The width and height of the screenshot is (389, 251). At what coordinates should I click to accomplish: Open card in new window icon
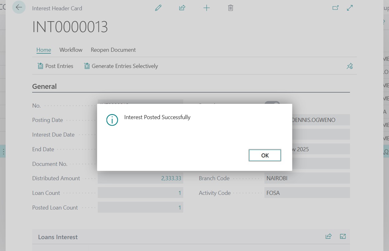click(x=335, y=8)
